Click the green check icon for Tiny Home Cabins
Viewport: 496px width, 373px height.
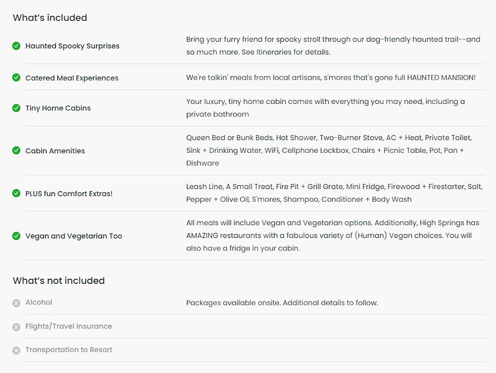coord(17,108)
